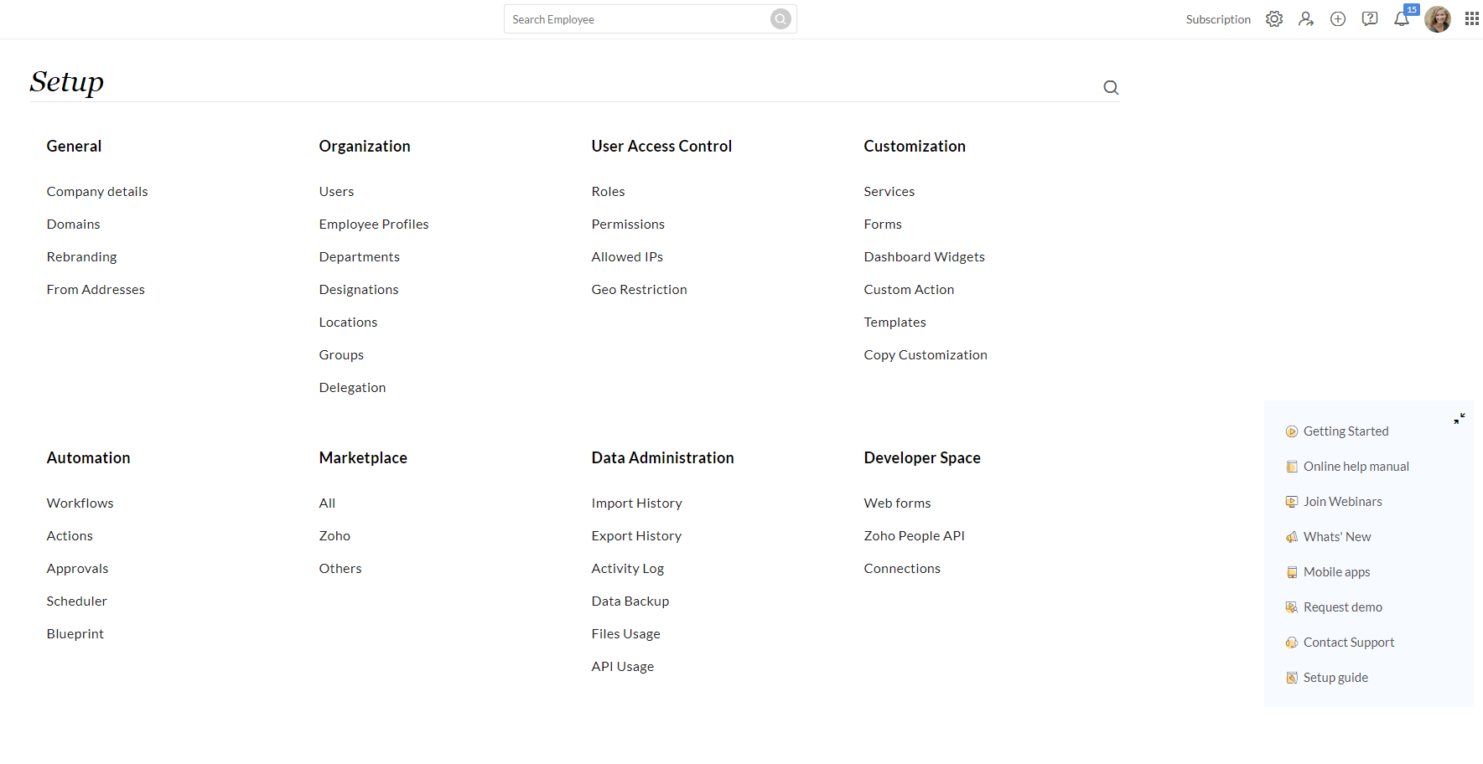Select Dashboard Widgets under Customization
This screenshot has height=764, width=1483.
924,257
